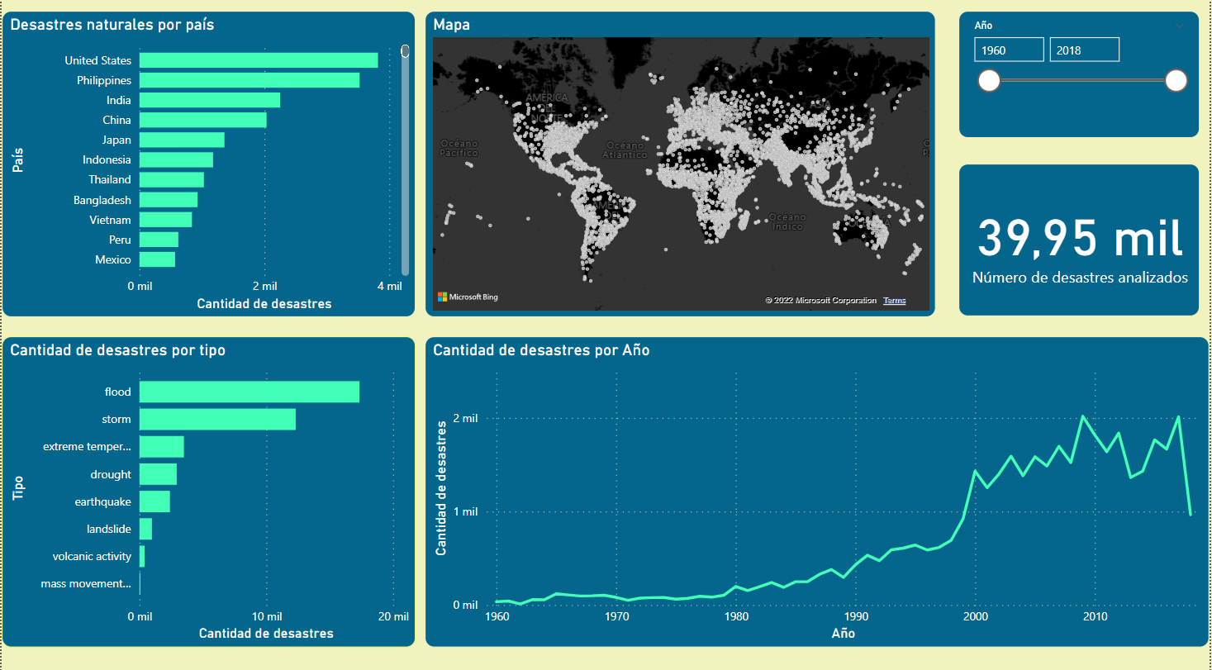Click the Microsoft Bing logo on the map
The image size is (1212, 670).
(x=468, y=297)
